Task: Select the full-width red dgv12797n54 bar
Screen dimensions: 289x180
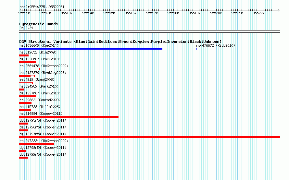Action: coord(149,137)
